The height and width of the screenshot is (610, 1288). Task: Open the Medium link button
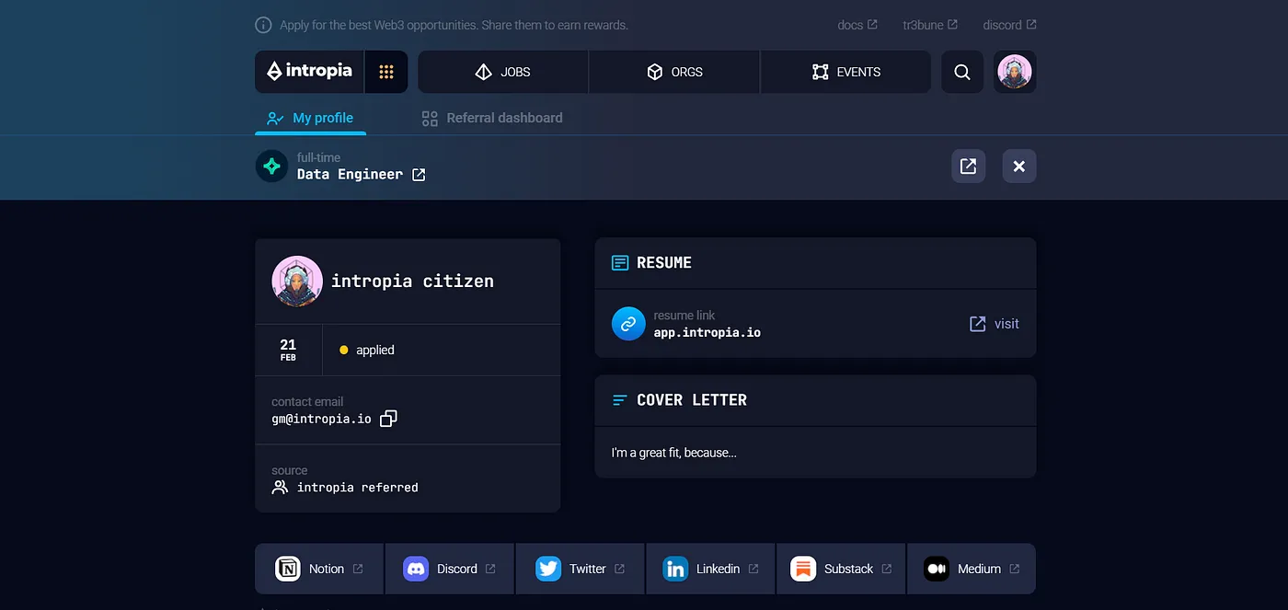[x=972, y=569]
